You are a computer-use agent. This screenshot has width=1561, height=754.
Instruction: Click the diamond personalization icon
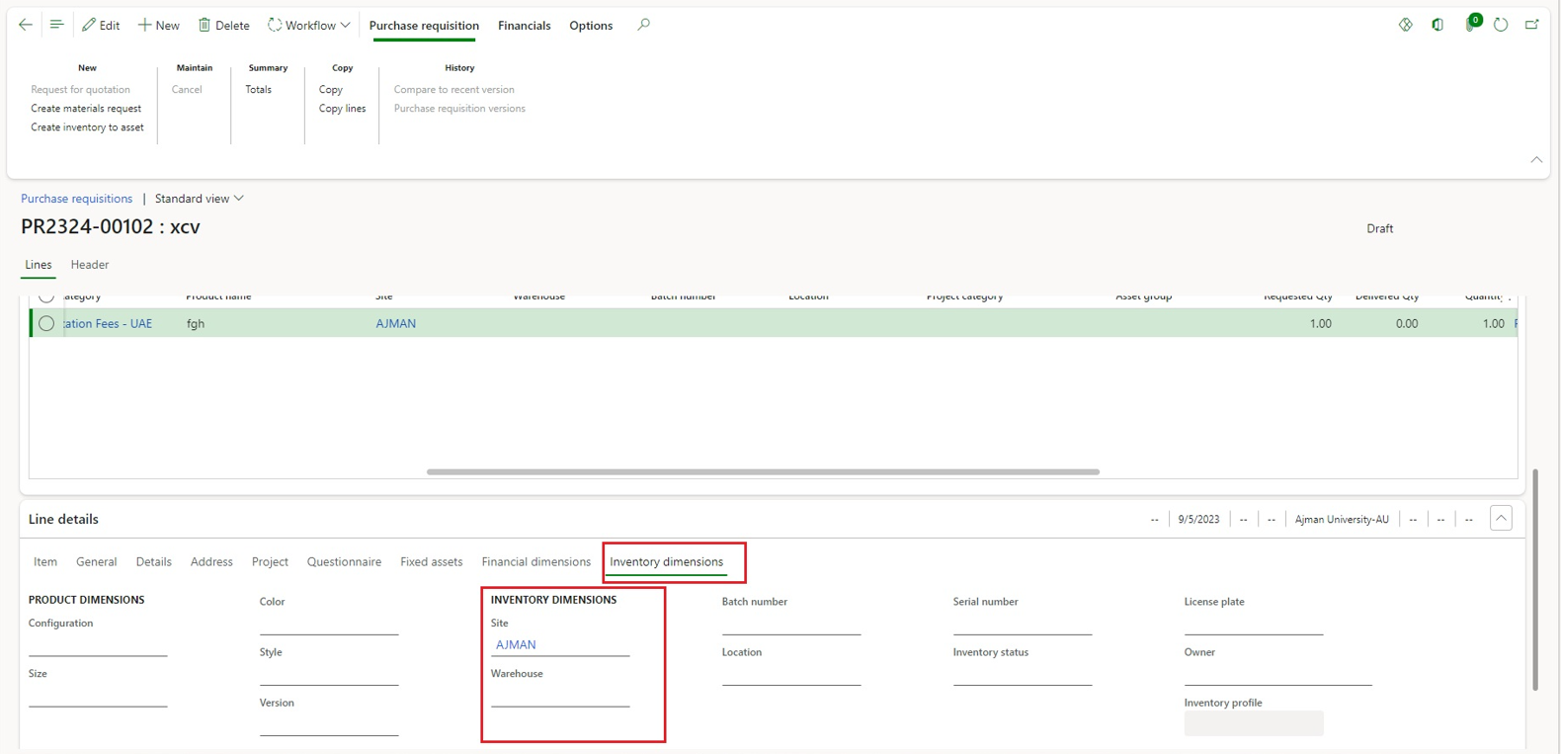coord(1406,25)
